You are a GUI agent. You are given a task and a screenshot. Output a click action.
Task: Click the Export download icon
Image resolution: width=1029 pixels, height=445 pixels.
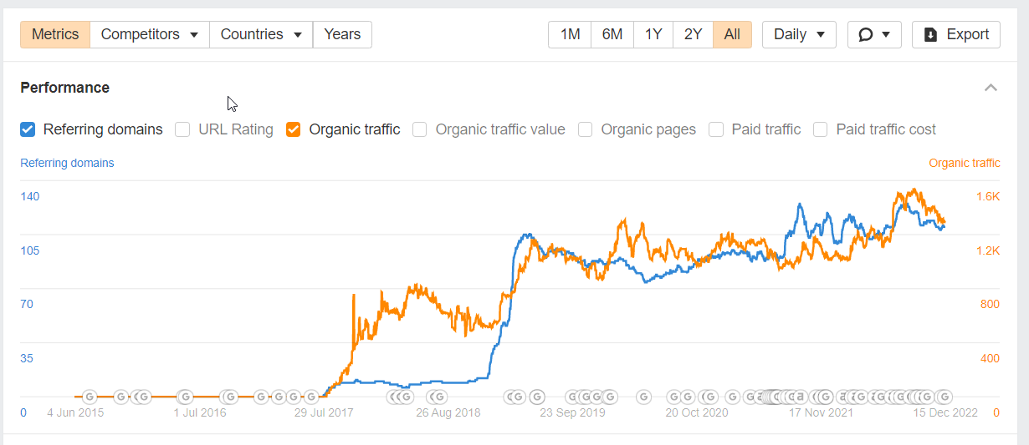point(930,35)
